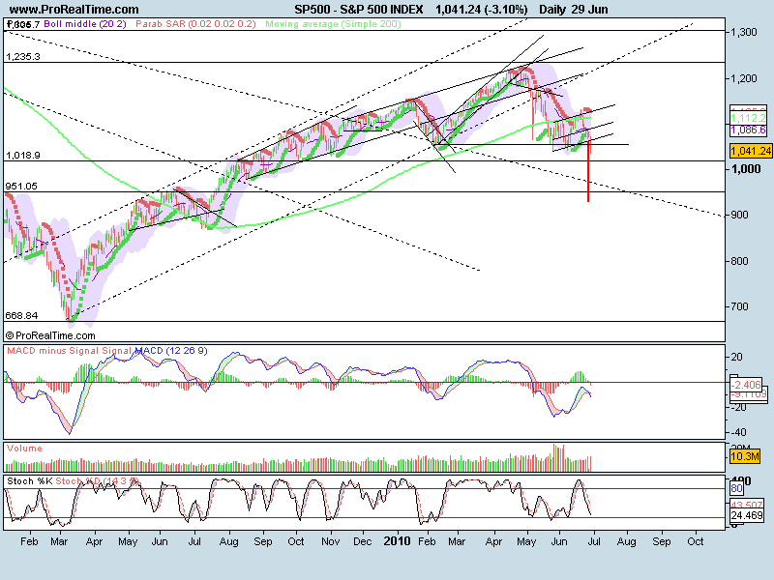Image resolution: width=774 pixels, height=580 pixels.
Task: Click the 1,235.3 horizontal level label
Action: (x=22, y=57)
